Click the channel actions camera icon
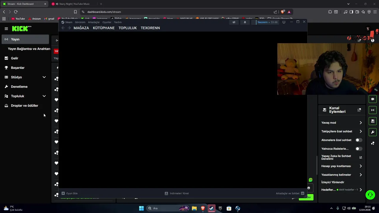 point(373,121)
